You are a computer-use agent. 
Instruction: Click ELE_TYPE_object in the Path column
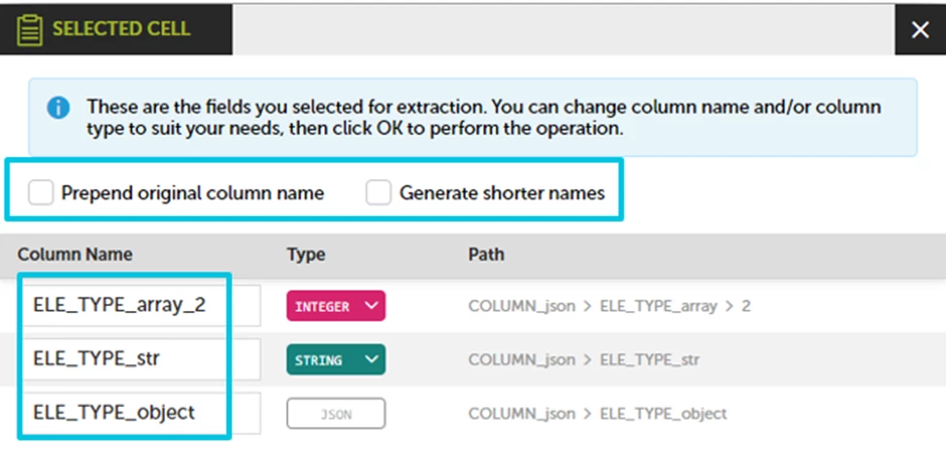pos(663,414)
